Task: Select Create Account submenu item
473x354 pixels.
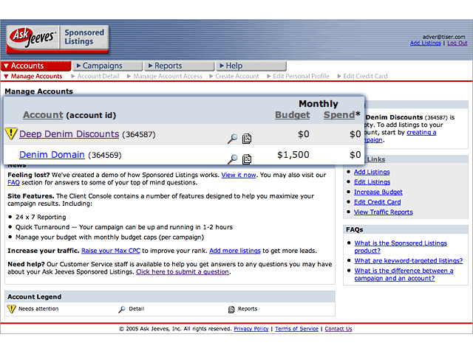Action: pyautogui.click(x=236, y=76)
